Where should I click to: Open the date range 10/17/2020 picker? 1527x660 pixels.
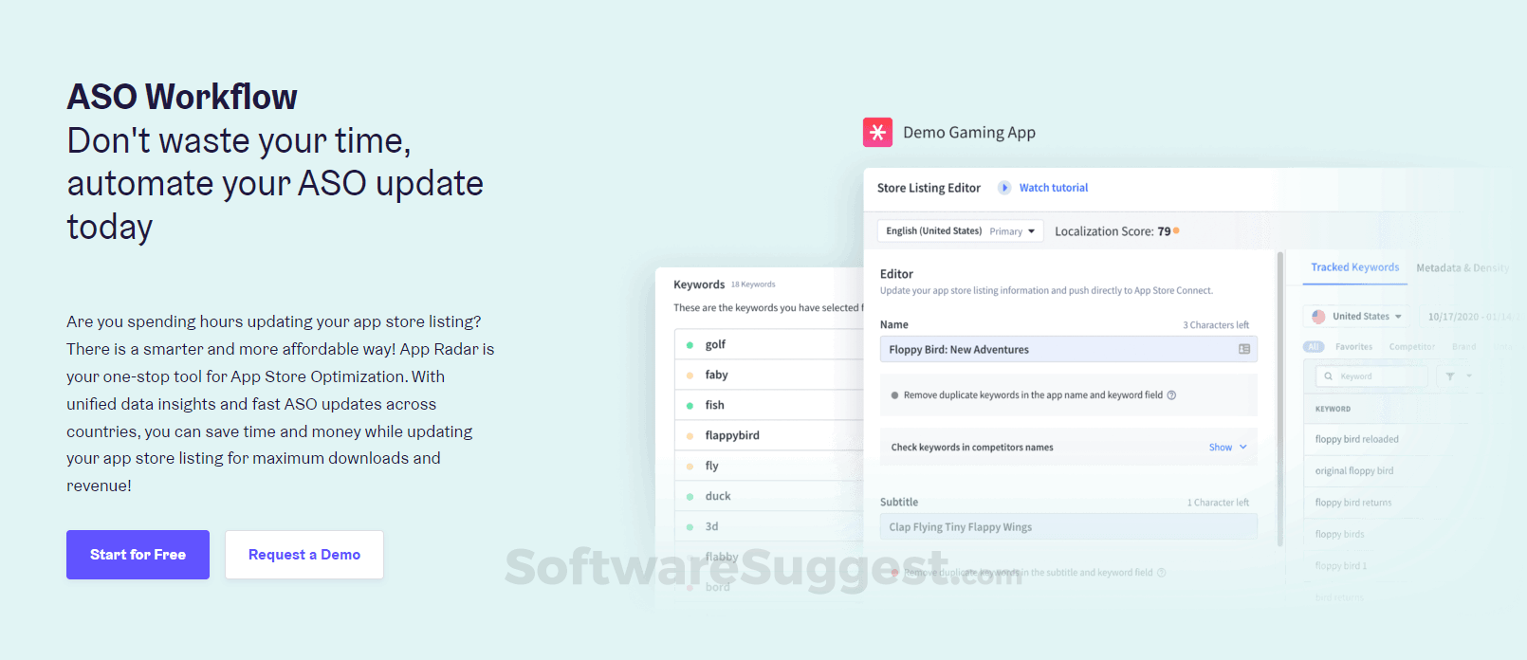coord(1470,317)
